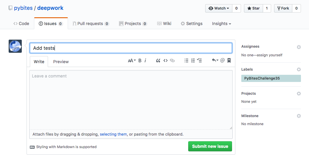Viewport: 309px width, 163px height.
Task: Open the Watch dropdown
Action: point(219,8)
